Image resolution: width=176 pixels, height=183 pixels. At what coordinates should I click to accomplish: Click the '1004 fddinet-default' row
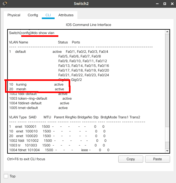tap(39, 103)
